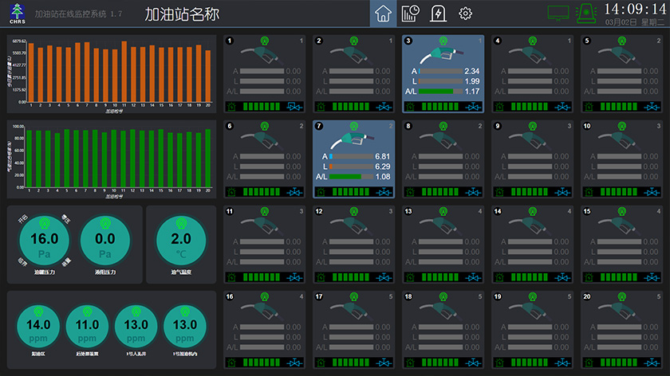Click the alarm indicator on nozzle 7 card
Image resolution: width=670 pixels, height=376 pixels.
tap(321, 192)
